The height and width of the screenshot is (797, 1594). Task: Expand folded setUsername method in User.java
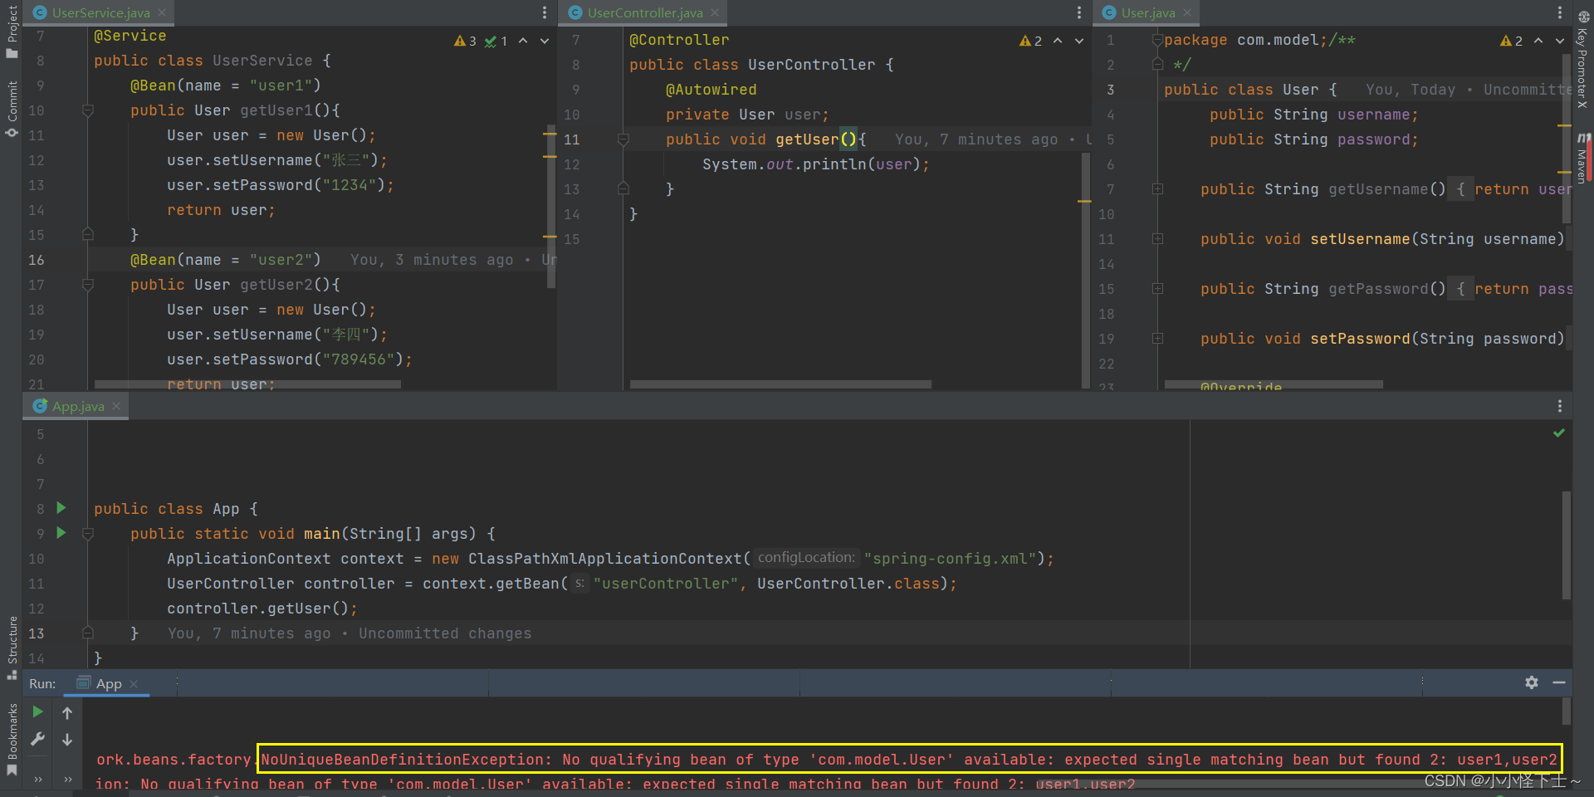1157,239
